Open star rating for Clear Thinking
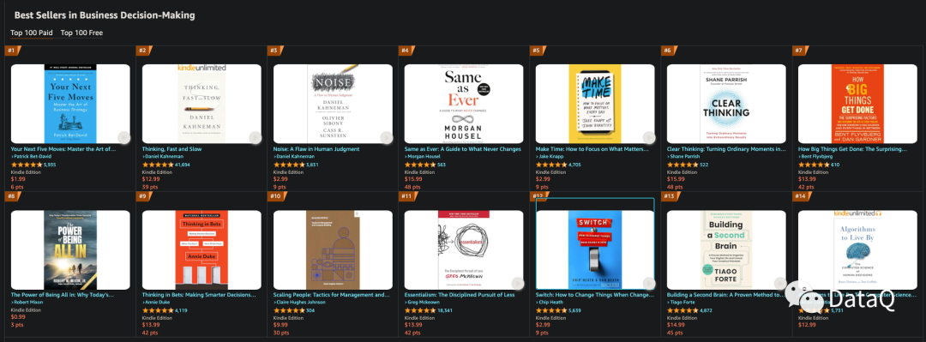This screenshot has width=926, height=342. tap(682, 165)
